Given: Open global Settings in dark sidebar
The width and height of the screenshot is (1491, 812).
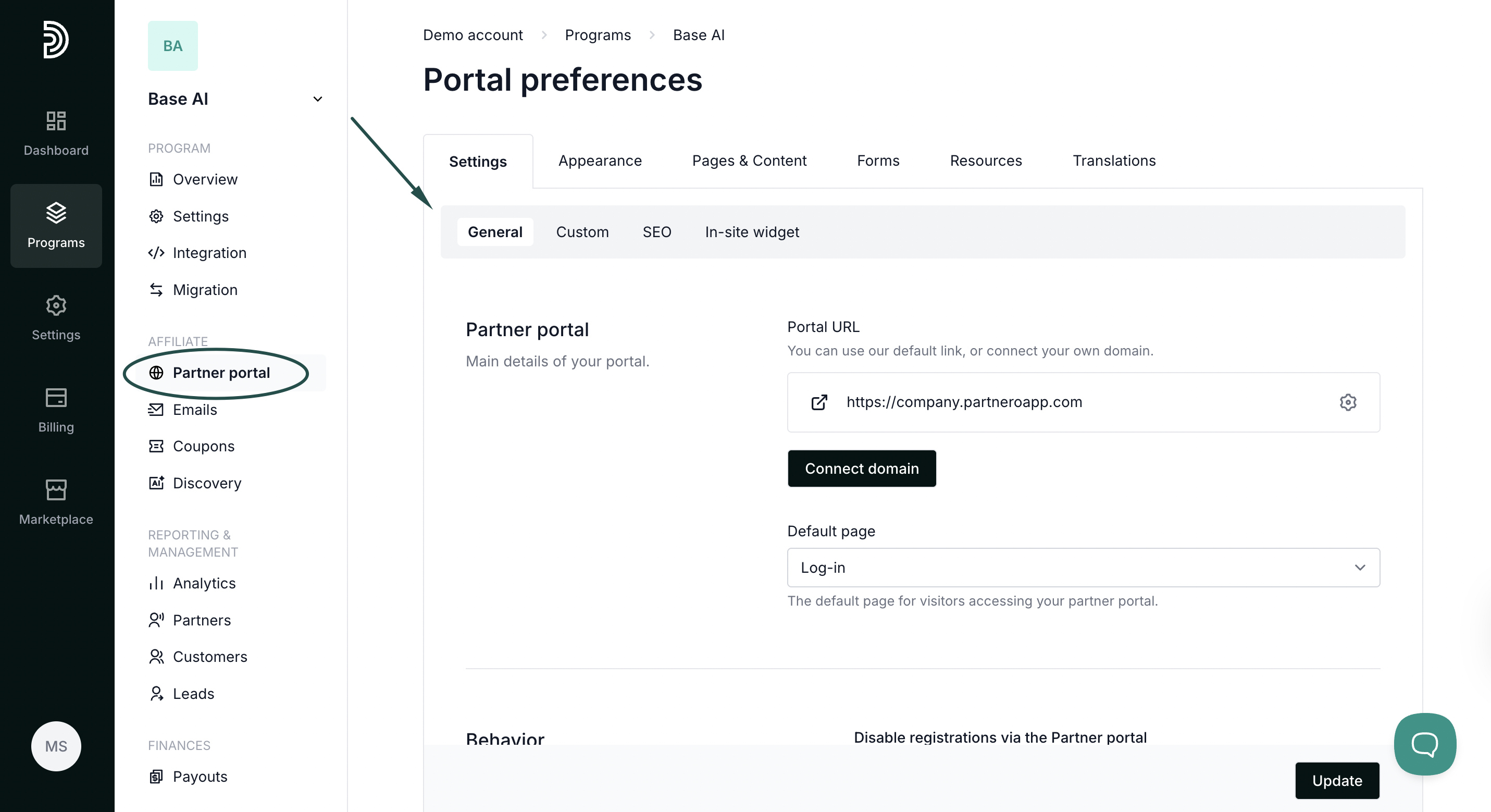Looking at the screenshot, I should (56, 317).
